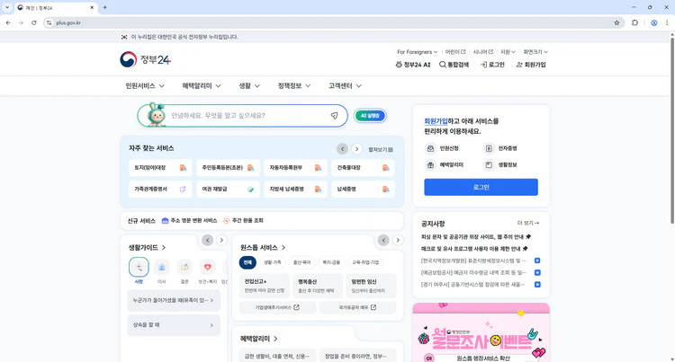
Task: Open the 정책정보 menu
Action: [294, 86]
